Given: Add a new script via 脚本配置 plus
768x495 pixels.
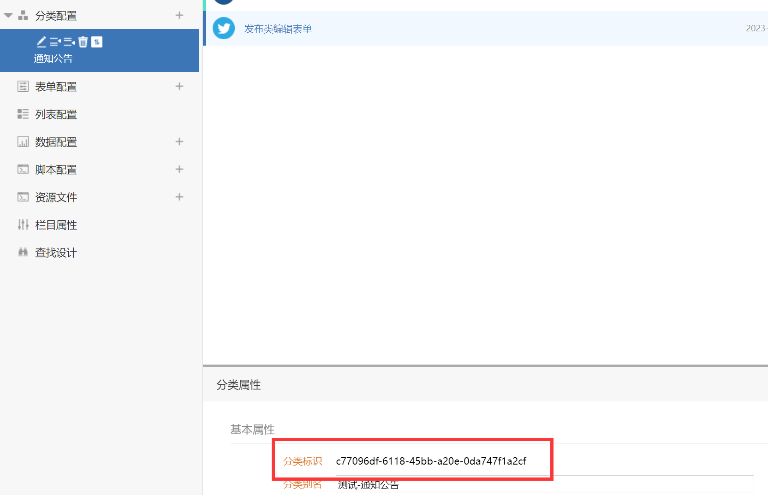Looking at the screenshot, I should point(179,169).
